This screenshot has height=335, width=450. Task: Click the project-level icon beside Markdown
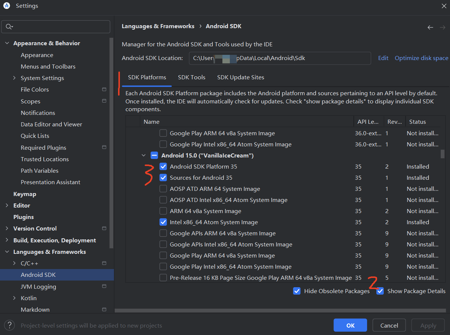[x=104, y=309]
